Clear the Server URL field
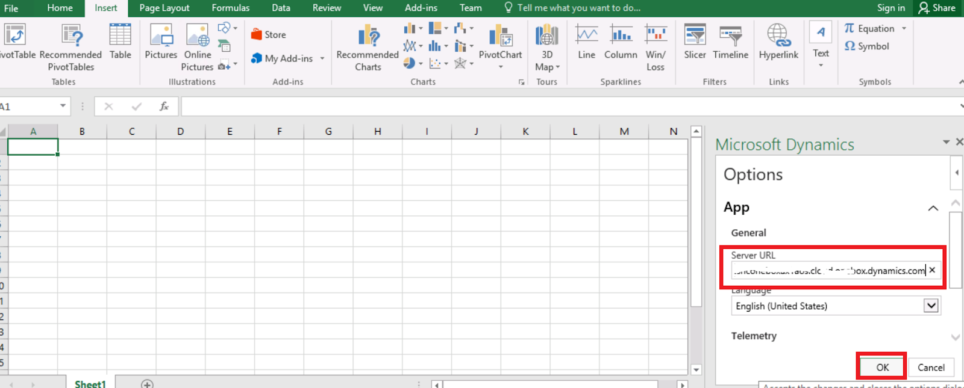Viewport: 964px width, 388px height. [932, 270]
